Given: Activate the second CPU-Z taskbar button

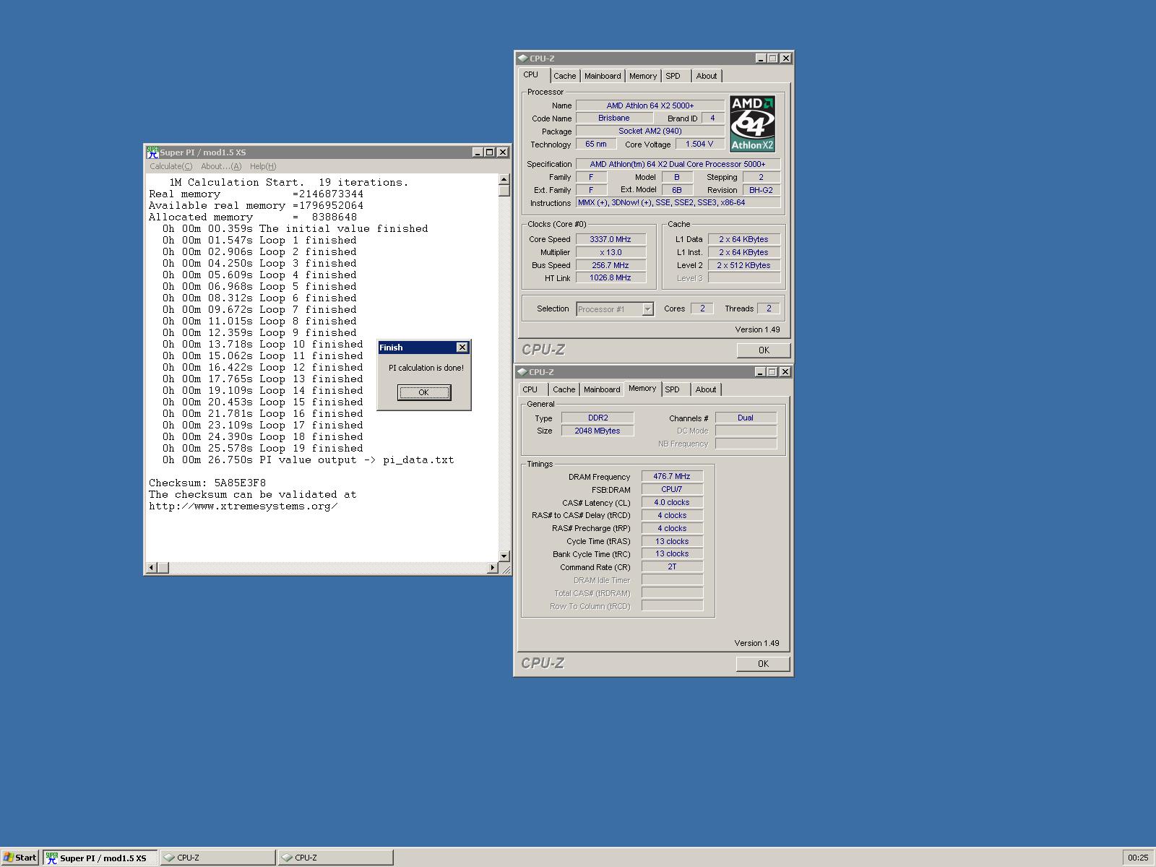Looking at the screenshot, I should tap(335, 858).
